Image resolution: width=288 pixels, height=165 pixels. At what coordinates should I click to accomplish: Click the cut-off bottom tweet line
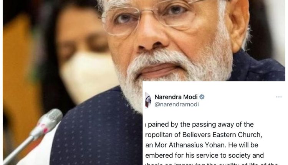212,164
